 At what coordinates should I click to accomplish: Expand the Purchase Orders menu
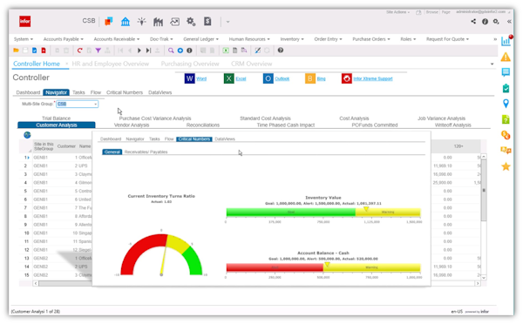click(371, 39)
